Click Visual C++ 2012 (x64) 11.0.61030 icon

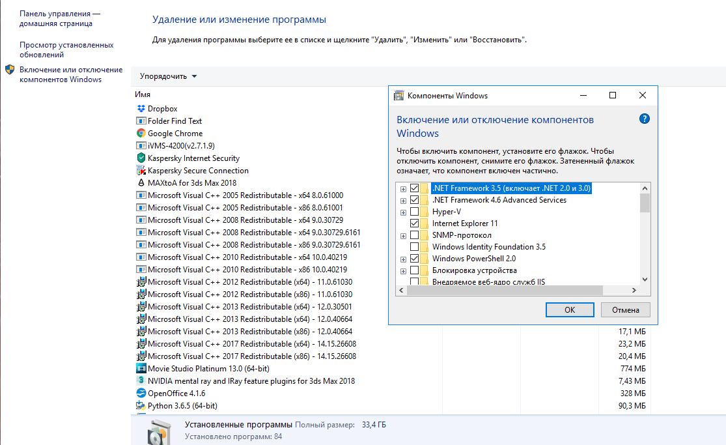[x=141, y=282]
